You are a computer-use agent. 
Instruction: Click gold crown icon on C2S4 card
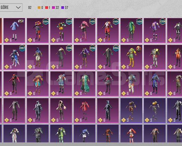pyautogui.click(x=100, y=67)
